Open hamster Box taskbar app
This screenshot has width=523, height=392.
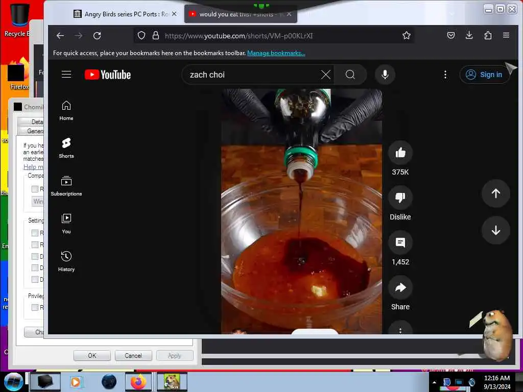[x=172, y=382]
